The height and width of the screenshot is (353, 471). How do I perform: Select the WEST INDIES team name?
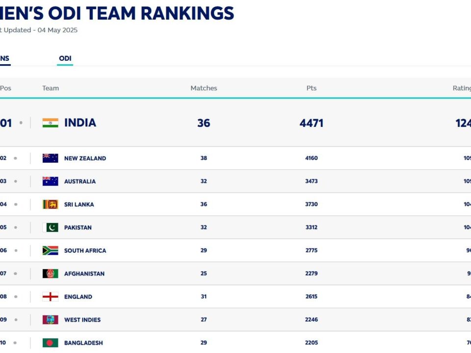click(82, 320)
